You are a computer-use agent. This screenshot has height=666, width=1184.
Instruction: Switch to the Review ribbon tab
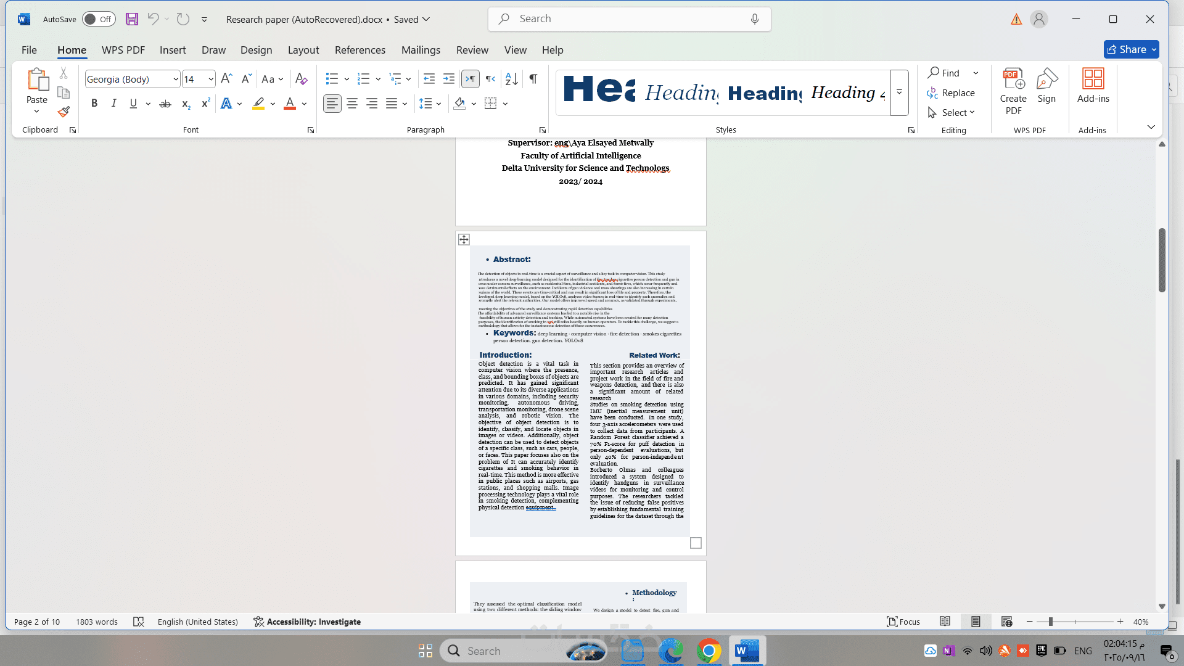pyautogui.click(x=472, y=50)
